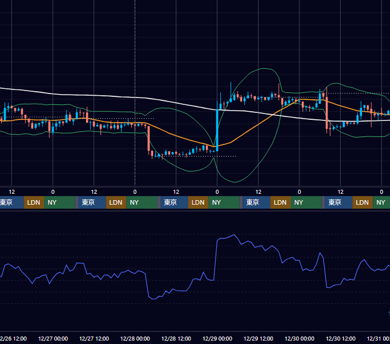Click the 東京 session block containing the 12/28 12:00 line

tap(174, 202)
